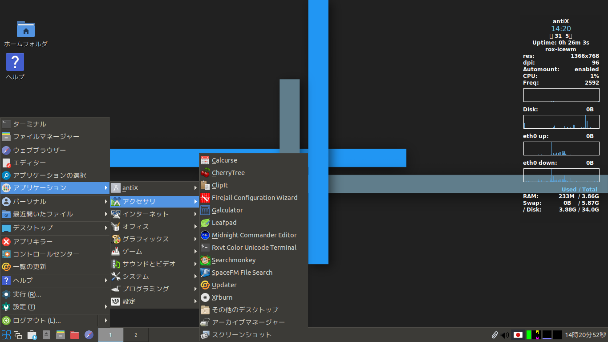Switch to workspace 1

tap(110, 335)
